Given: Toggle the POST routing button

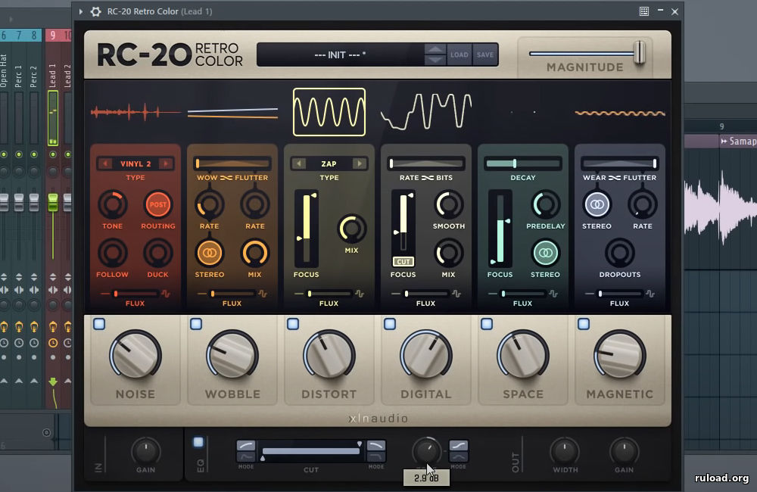Looking at the screenshot, I should 158,204.
